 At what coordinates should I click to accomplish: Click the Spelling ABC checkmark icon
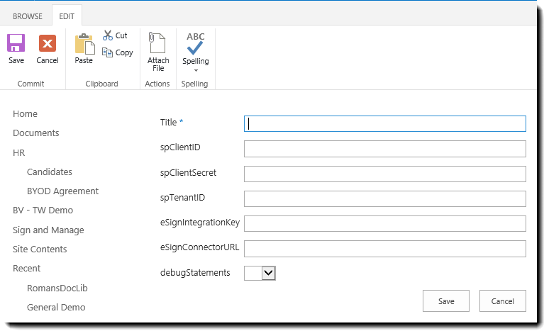click(195, 44)
